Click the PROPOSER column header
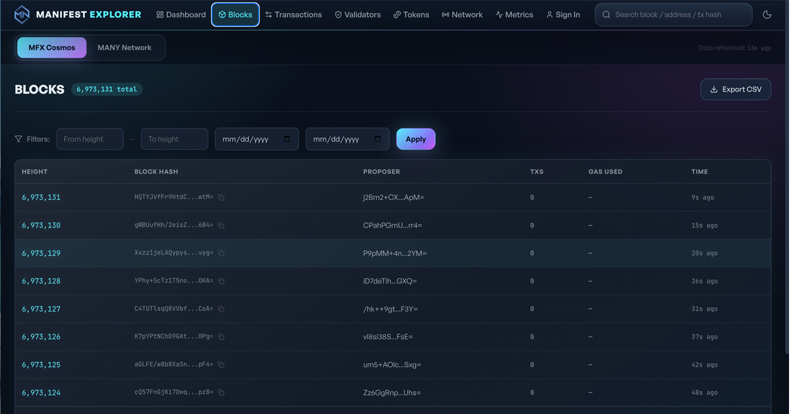Image resolution: width=791 pixels, height=414 pixels. tap(382, 171)
